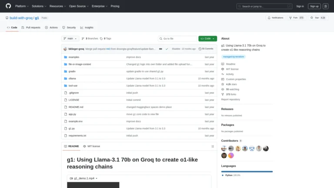
Task: Select the MIT license tab
Action: (x=92, y=146)
